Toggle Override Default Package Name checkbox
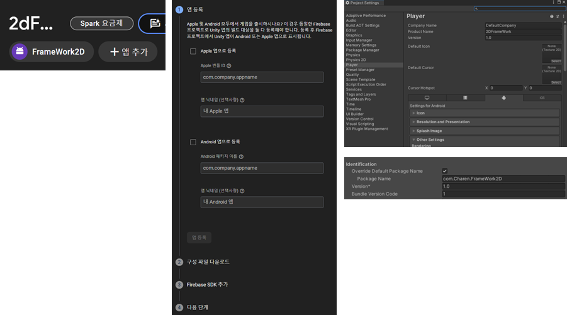567x315 pixels. coord(445,171)
